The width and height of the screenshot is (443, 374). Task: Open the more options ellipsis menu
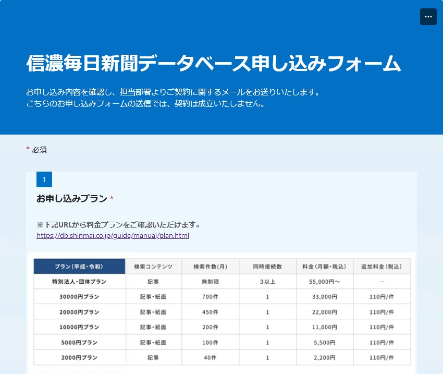tap(428, 17)
